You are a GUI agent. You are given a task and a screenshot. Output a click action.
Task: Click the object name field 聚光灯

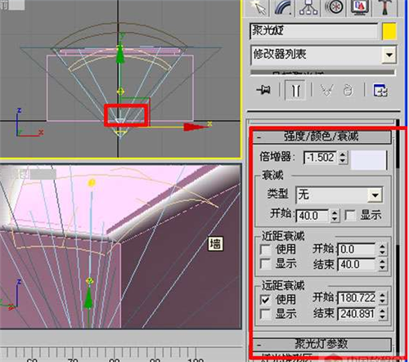[x=314, y=31]
